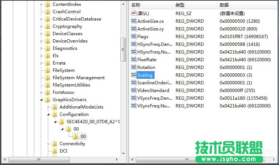279x165 pixels.
Task: Collapse the Configuration tree node
Action: coord(48,114)
